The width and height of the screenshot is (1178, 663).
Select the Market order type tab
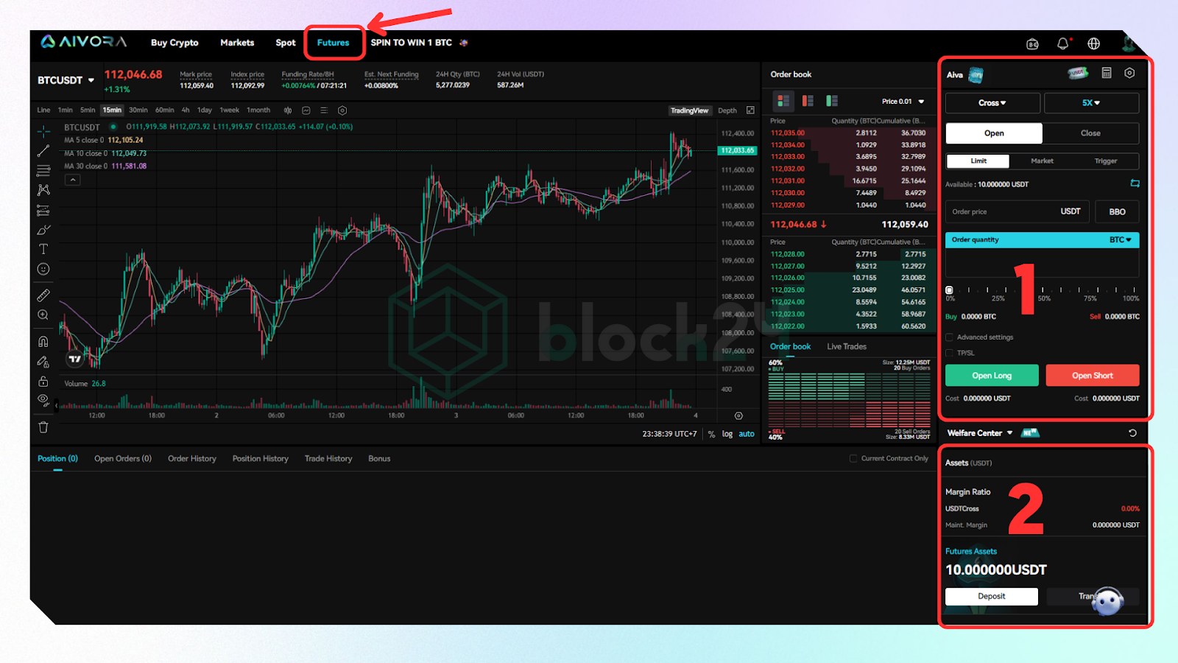pos(1042,161)
